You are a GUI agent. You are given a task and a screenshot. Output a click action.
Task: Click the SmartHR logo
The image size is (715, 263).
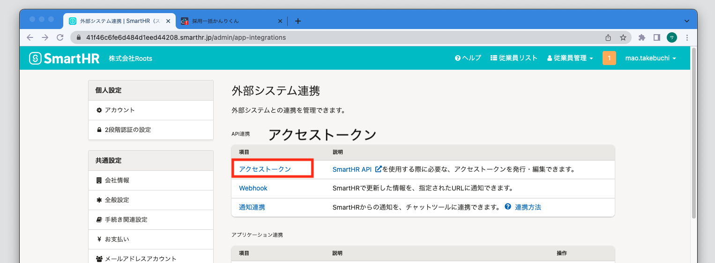[x=64, y=58]
